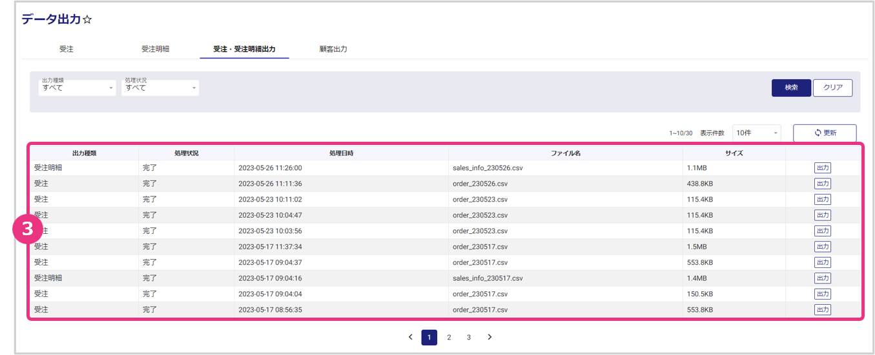
Task: Go to page 2 of results
Action: [x=449, y=337]
